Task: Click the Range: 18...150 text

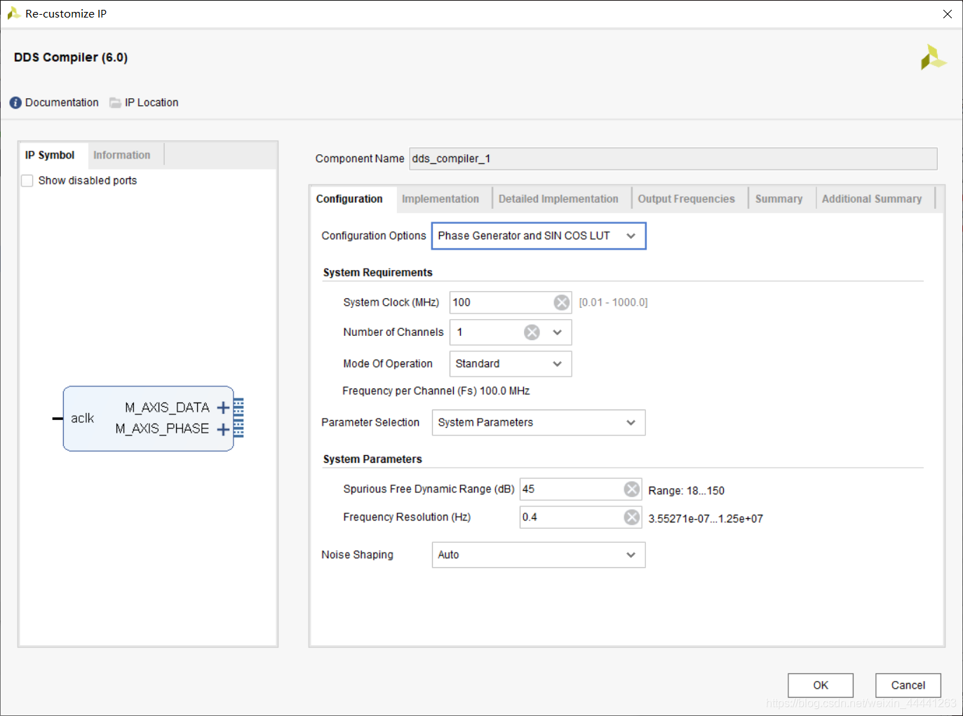Action: click(686, 491)
